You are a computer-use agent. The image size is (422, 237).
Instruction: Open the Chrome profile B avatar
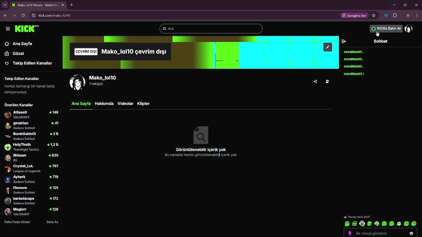[x=408, y=15]
